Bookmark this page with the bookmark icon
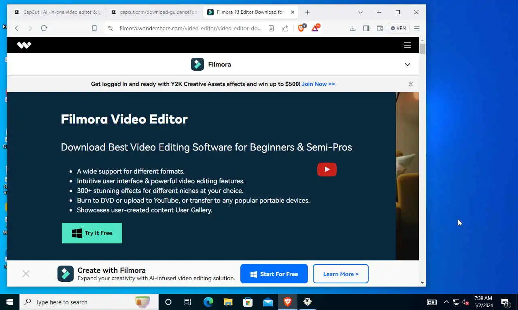The width and height of the screenshot is (518, 310). [94, 28]
